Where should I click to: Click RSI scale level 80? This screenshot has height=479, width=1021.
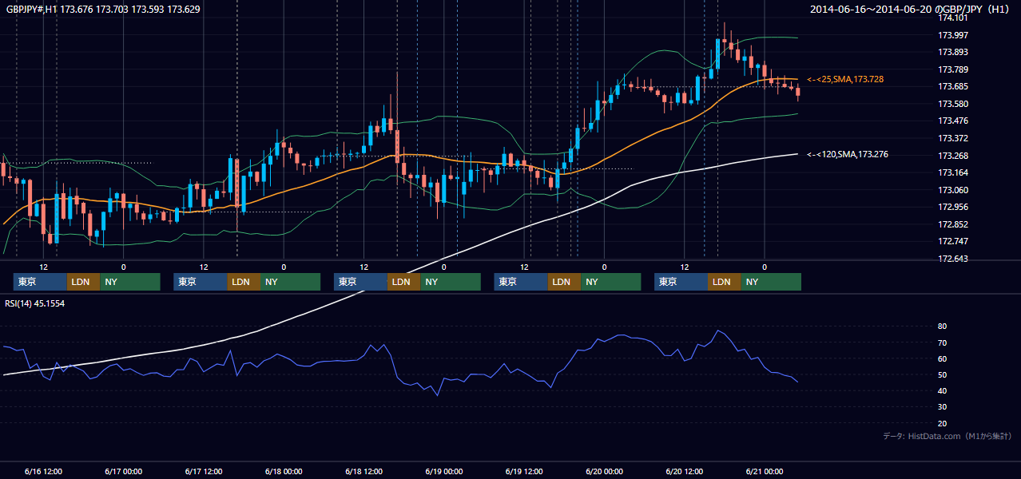click(943, 327)
